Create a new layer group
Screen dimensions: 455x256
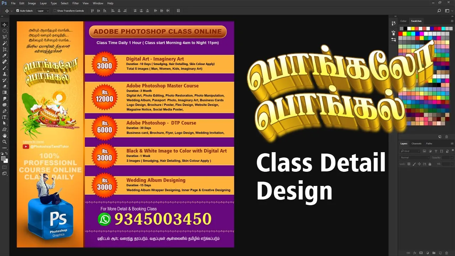click(434, 253)
